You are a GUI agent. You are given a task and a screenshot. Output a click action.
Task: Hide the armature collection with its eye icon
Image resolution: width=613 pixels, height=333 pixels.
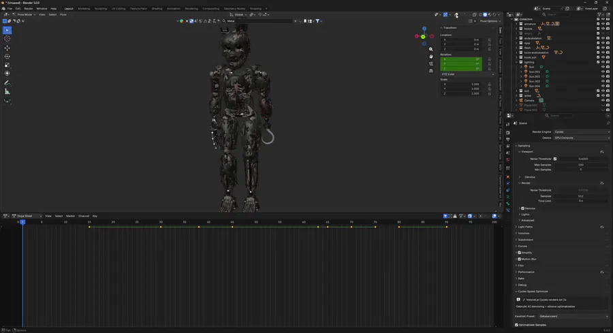(603, 24)
